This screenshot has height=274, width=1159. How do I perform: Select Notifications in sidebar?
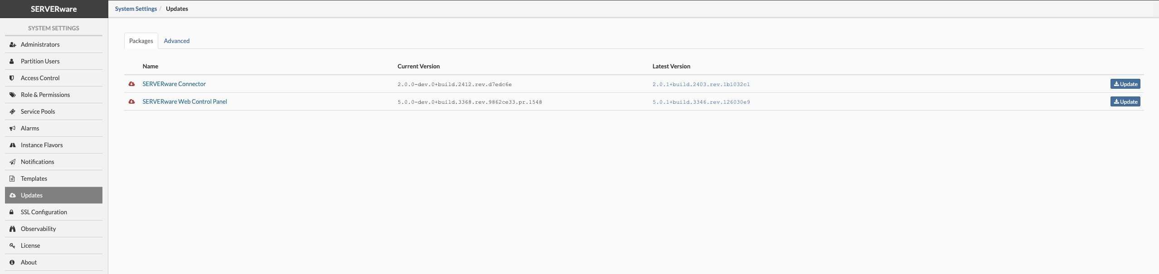(x=53, y=162)
